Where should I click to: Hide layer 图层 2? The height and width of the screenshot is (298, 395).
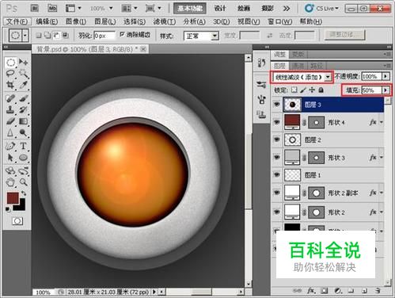(276, 139)
